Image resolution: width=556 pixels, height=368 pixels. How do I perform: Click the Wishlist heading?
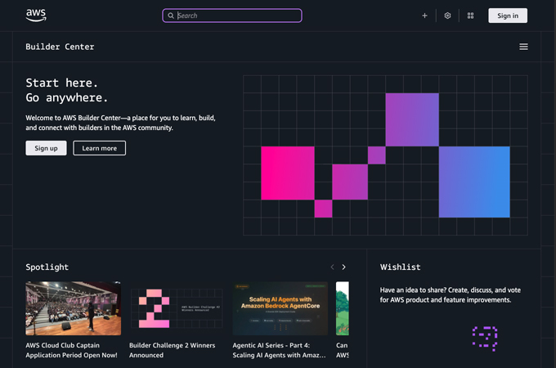tap(401, 267)
